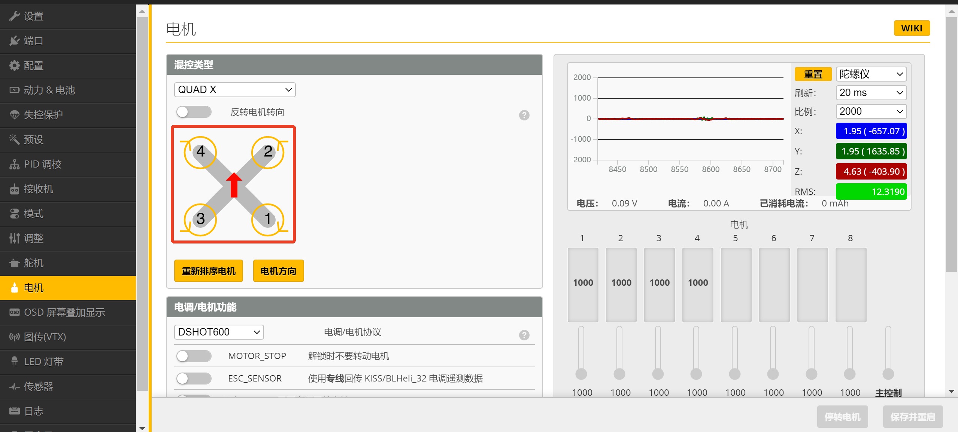958x432 pixels.
Task: Expand the DSHOT600 protocol dropdown
Action: tap(219, 332)
